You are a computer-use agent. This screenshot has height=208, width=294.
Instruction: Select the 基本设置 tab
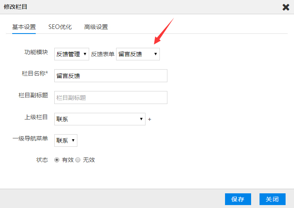[24, 27]
